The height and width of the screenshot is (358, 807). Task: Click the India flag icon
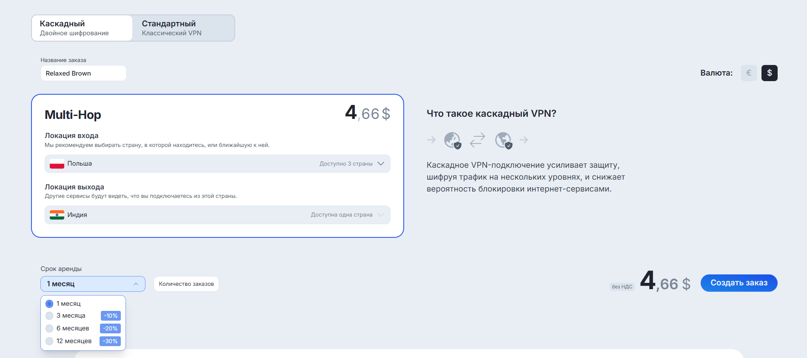[x=57, y=215]
